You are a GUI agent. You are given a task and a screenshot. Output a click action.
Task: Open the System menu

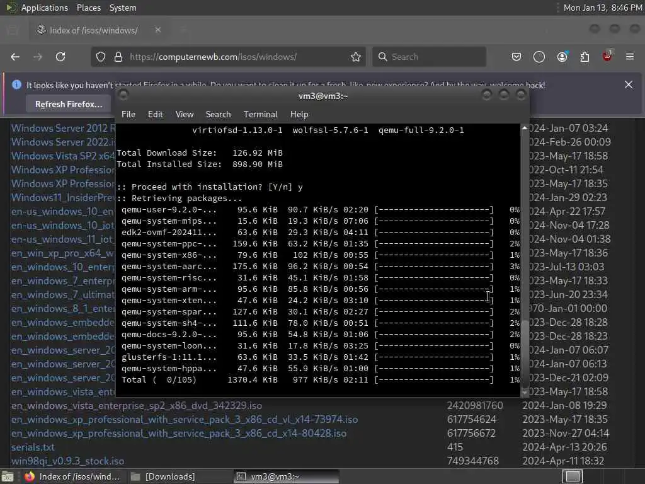pyautogui.click(x=123, y=8)
